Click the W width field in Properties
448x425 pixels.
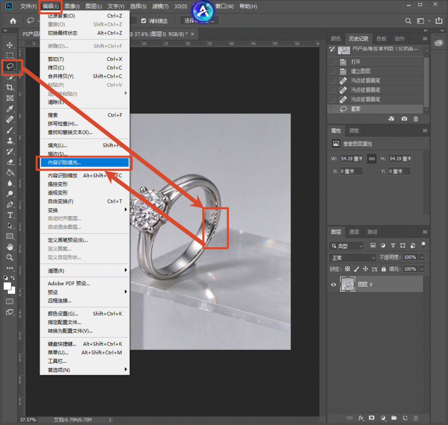[351, 159]
